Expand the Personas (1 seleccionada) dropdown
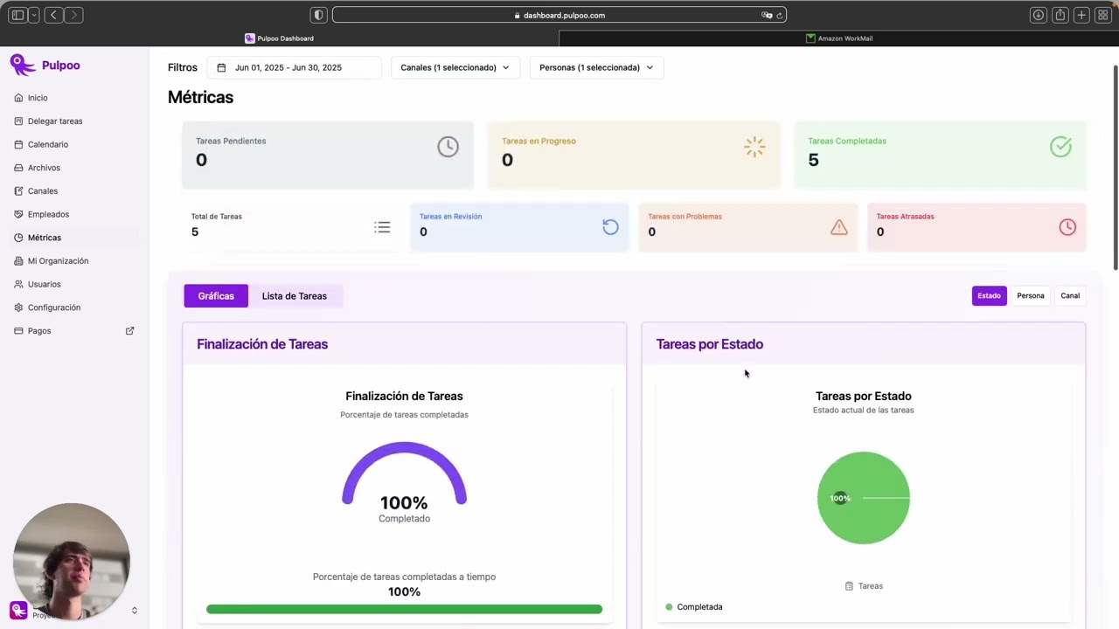 pos(596,67)
